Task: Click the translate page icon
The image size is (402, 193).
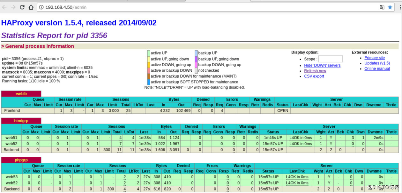Action: tap(382, 7)
